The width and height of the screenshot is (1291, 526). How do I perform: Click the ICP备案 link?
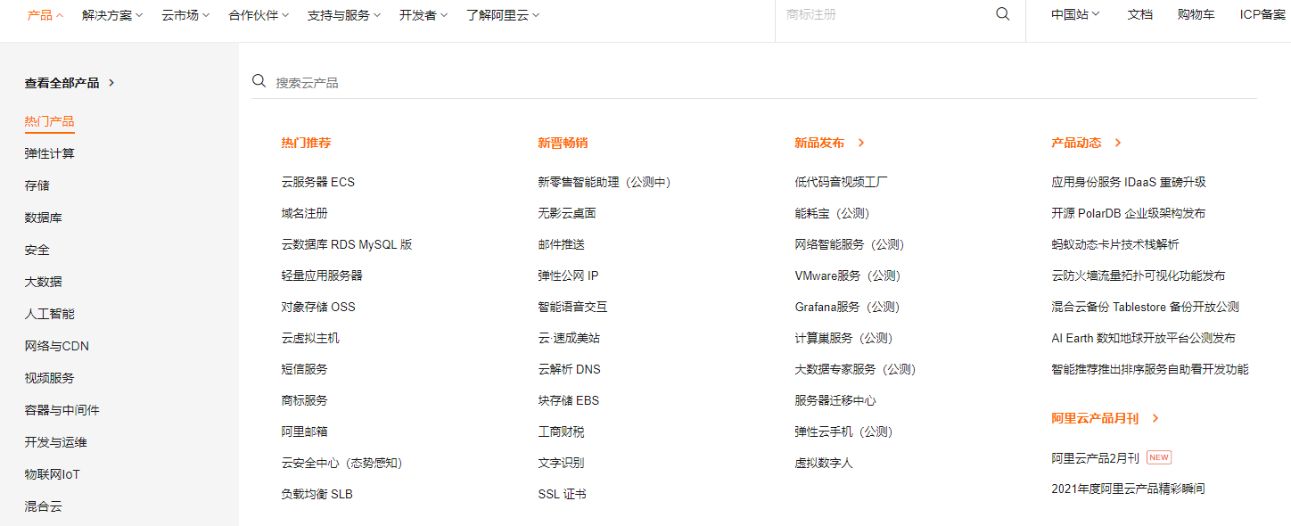[1262, 14]
